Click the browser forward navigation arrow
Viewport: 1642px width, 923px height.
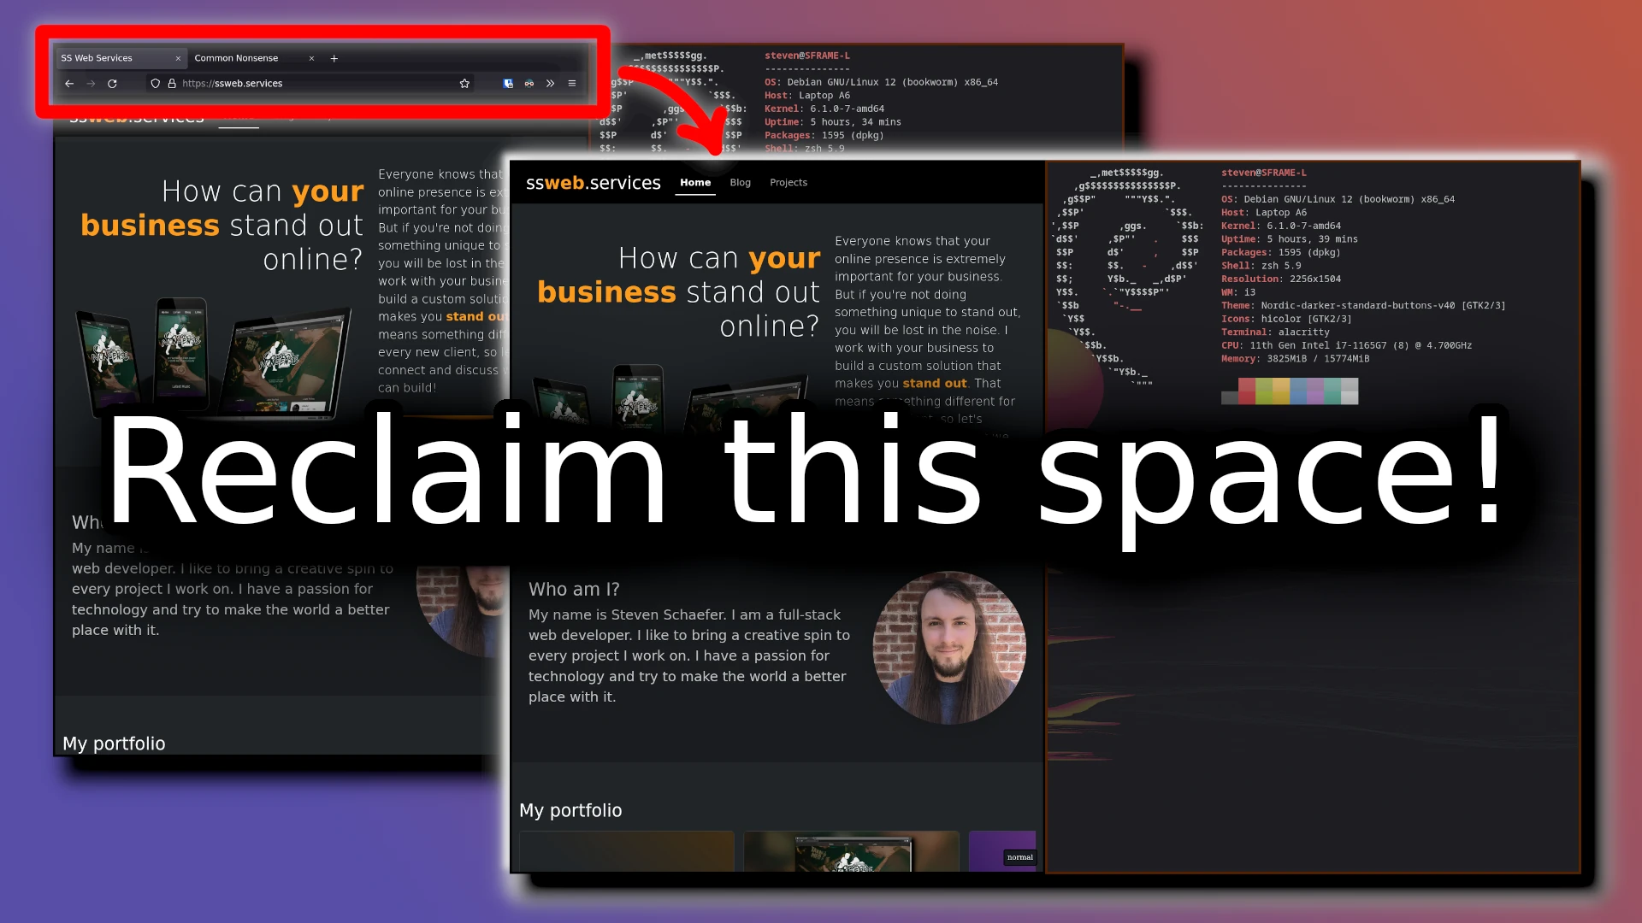tap(90, 84)
